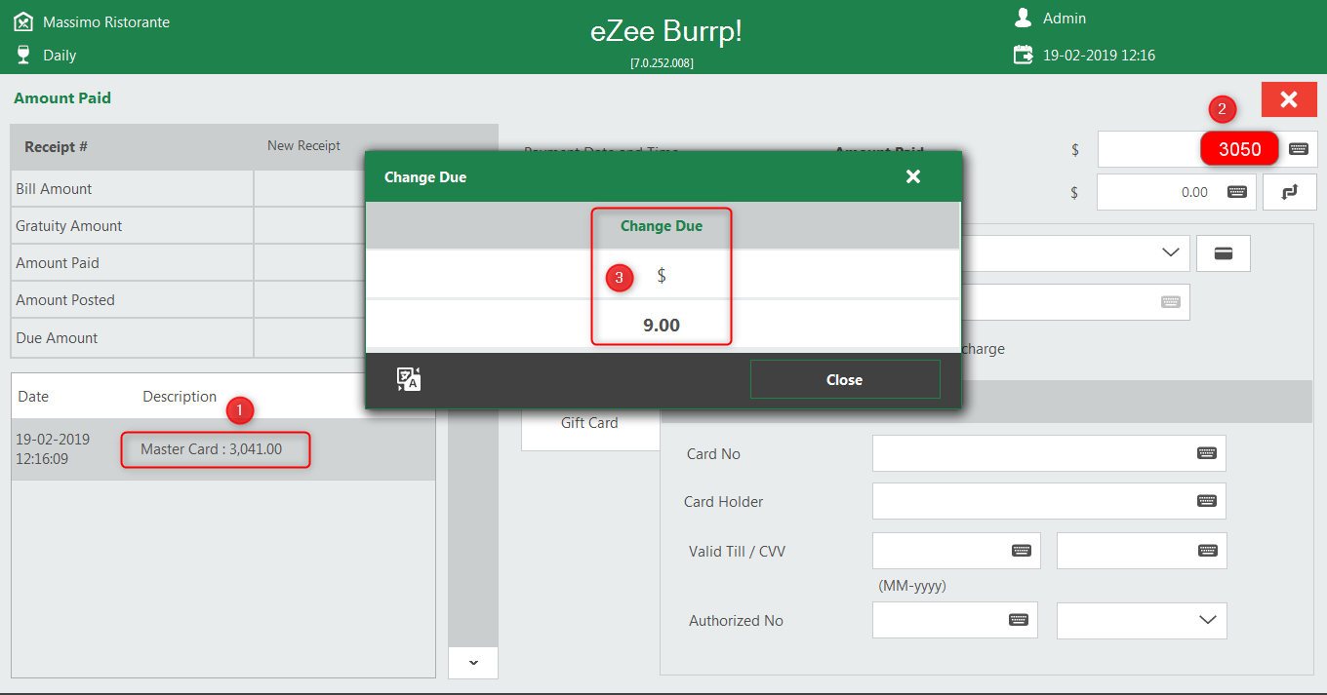Click the Admin user icon

coord(1024,18)
